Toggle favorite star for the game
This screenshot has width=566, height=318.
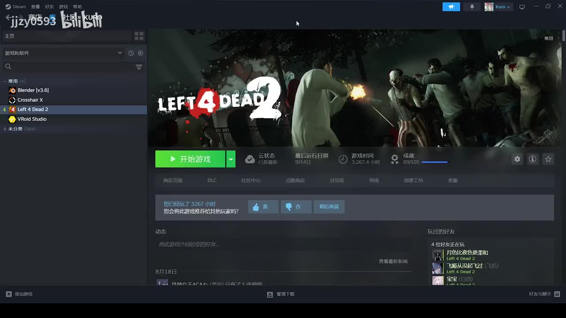(x=548, y=159)
